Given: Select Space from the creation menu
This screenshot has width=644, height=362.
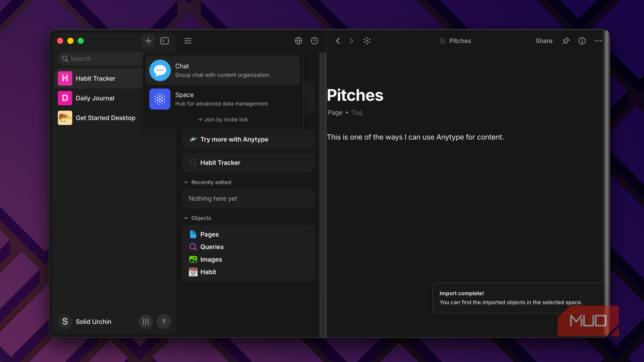Looking at the screenshot, I should pyautogui.click(x=222, y=99).
